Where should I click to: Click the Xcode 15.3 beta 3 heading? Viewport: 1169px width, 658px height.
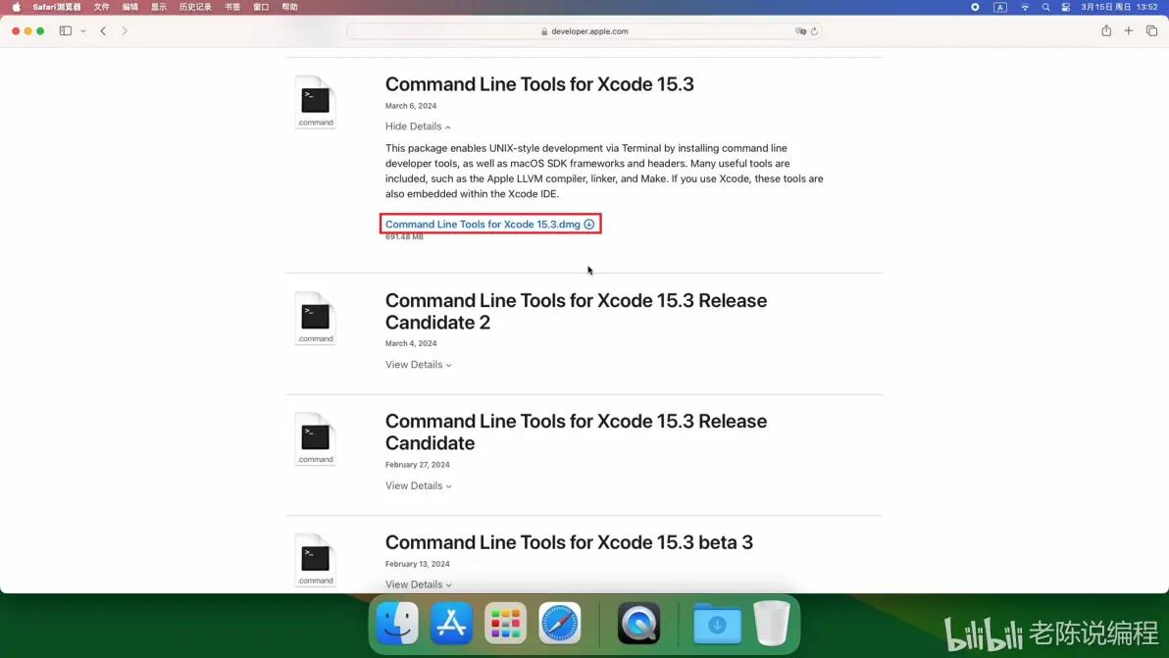tap(569, 542)
